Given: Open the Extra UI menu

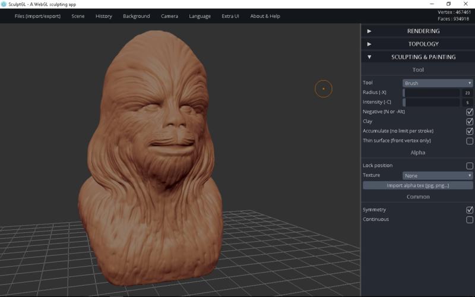Looking at the screenshot, I should coord(230,16).
